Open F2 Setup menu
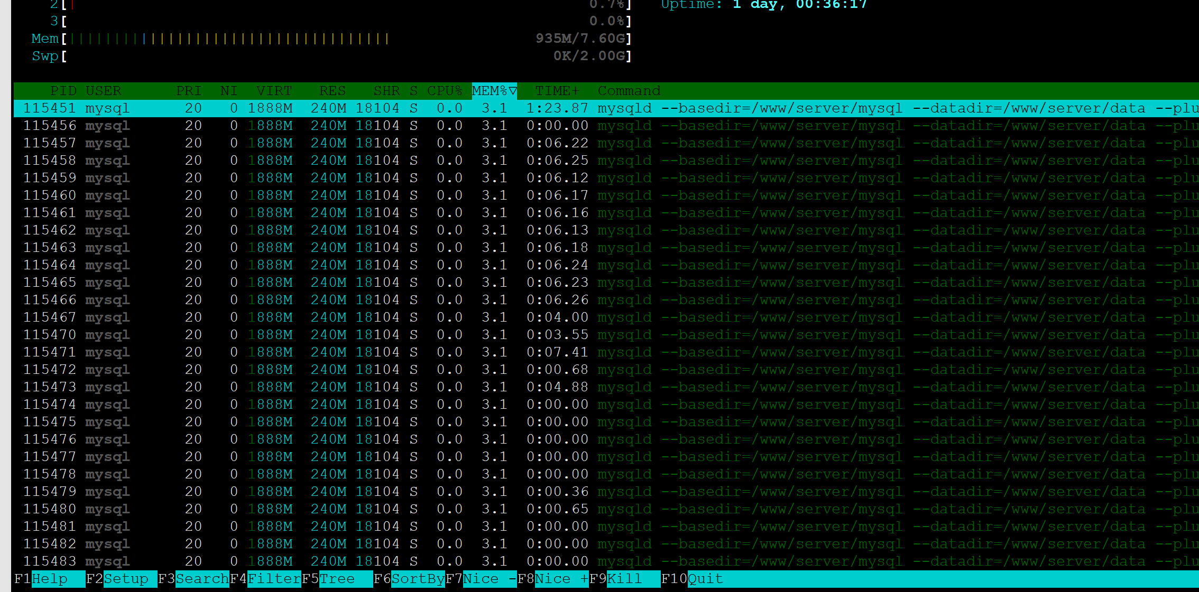Screen dimensions: 1199x592 126,579
